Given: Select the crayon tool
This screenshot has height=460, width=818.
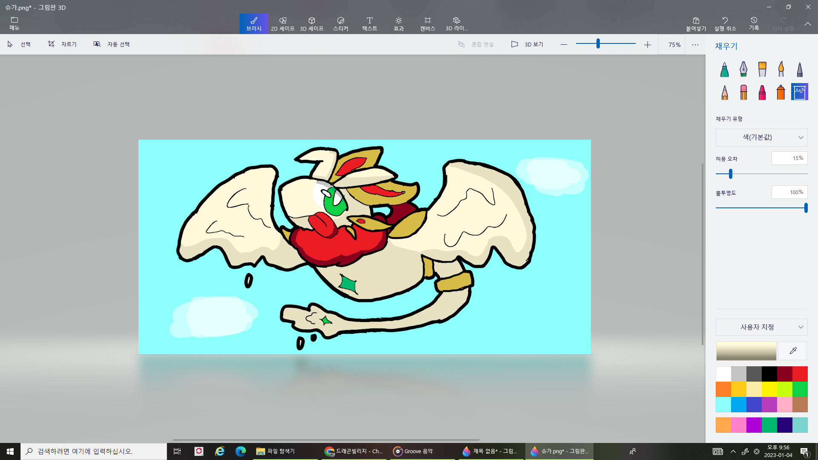Looking at the screenshot, I should tap(762, 92).
